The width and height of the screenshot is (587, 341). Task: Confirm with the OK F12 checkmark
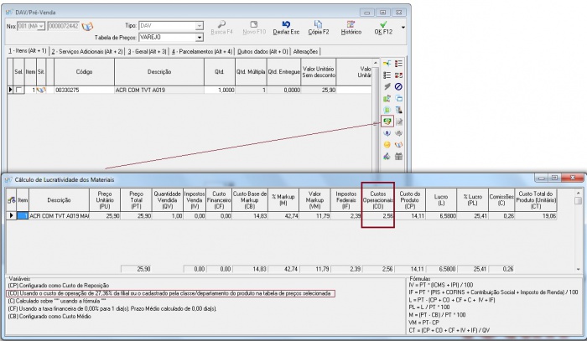383,27
